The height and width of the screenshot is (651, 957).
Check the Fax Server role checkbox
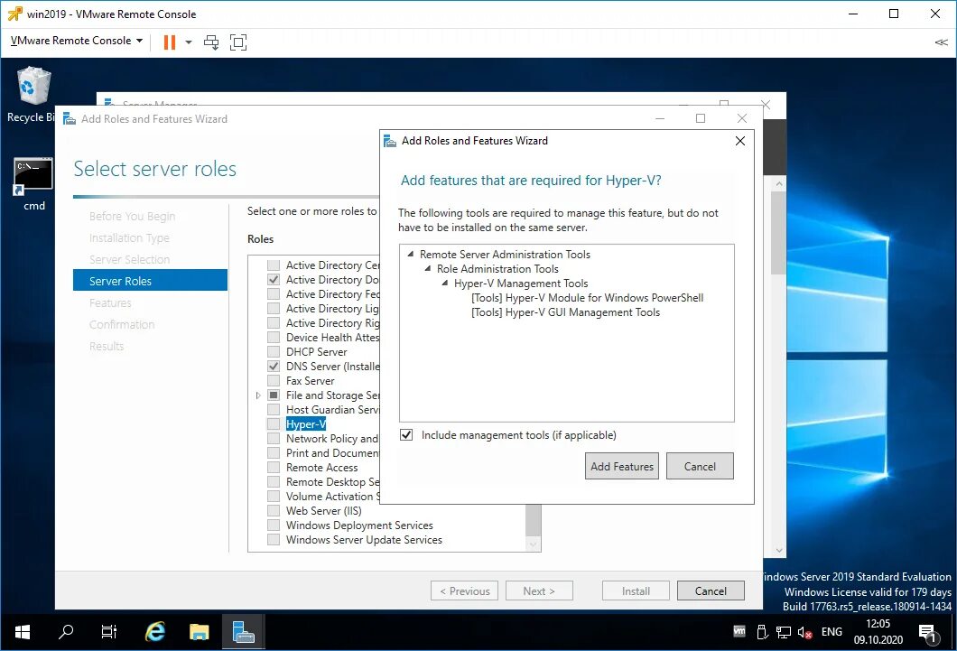coord(274,381)
